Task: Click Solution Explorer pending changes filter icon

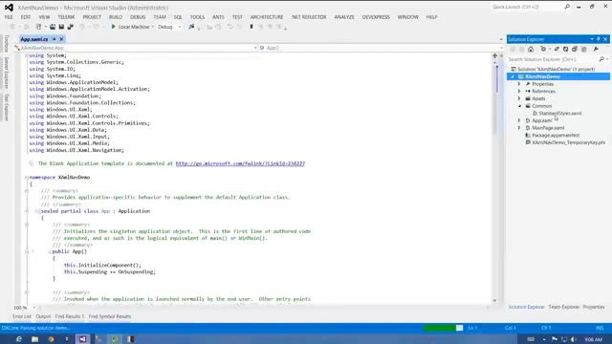Action: click(x=543, y=49)
